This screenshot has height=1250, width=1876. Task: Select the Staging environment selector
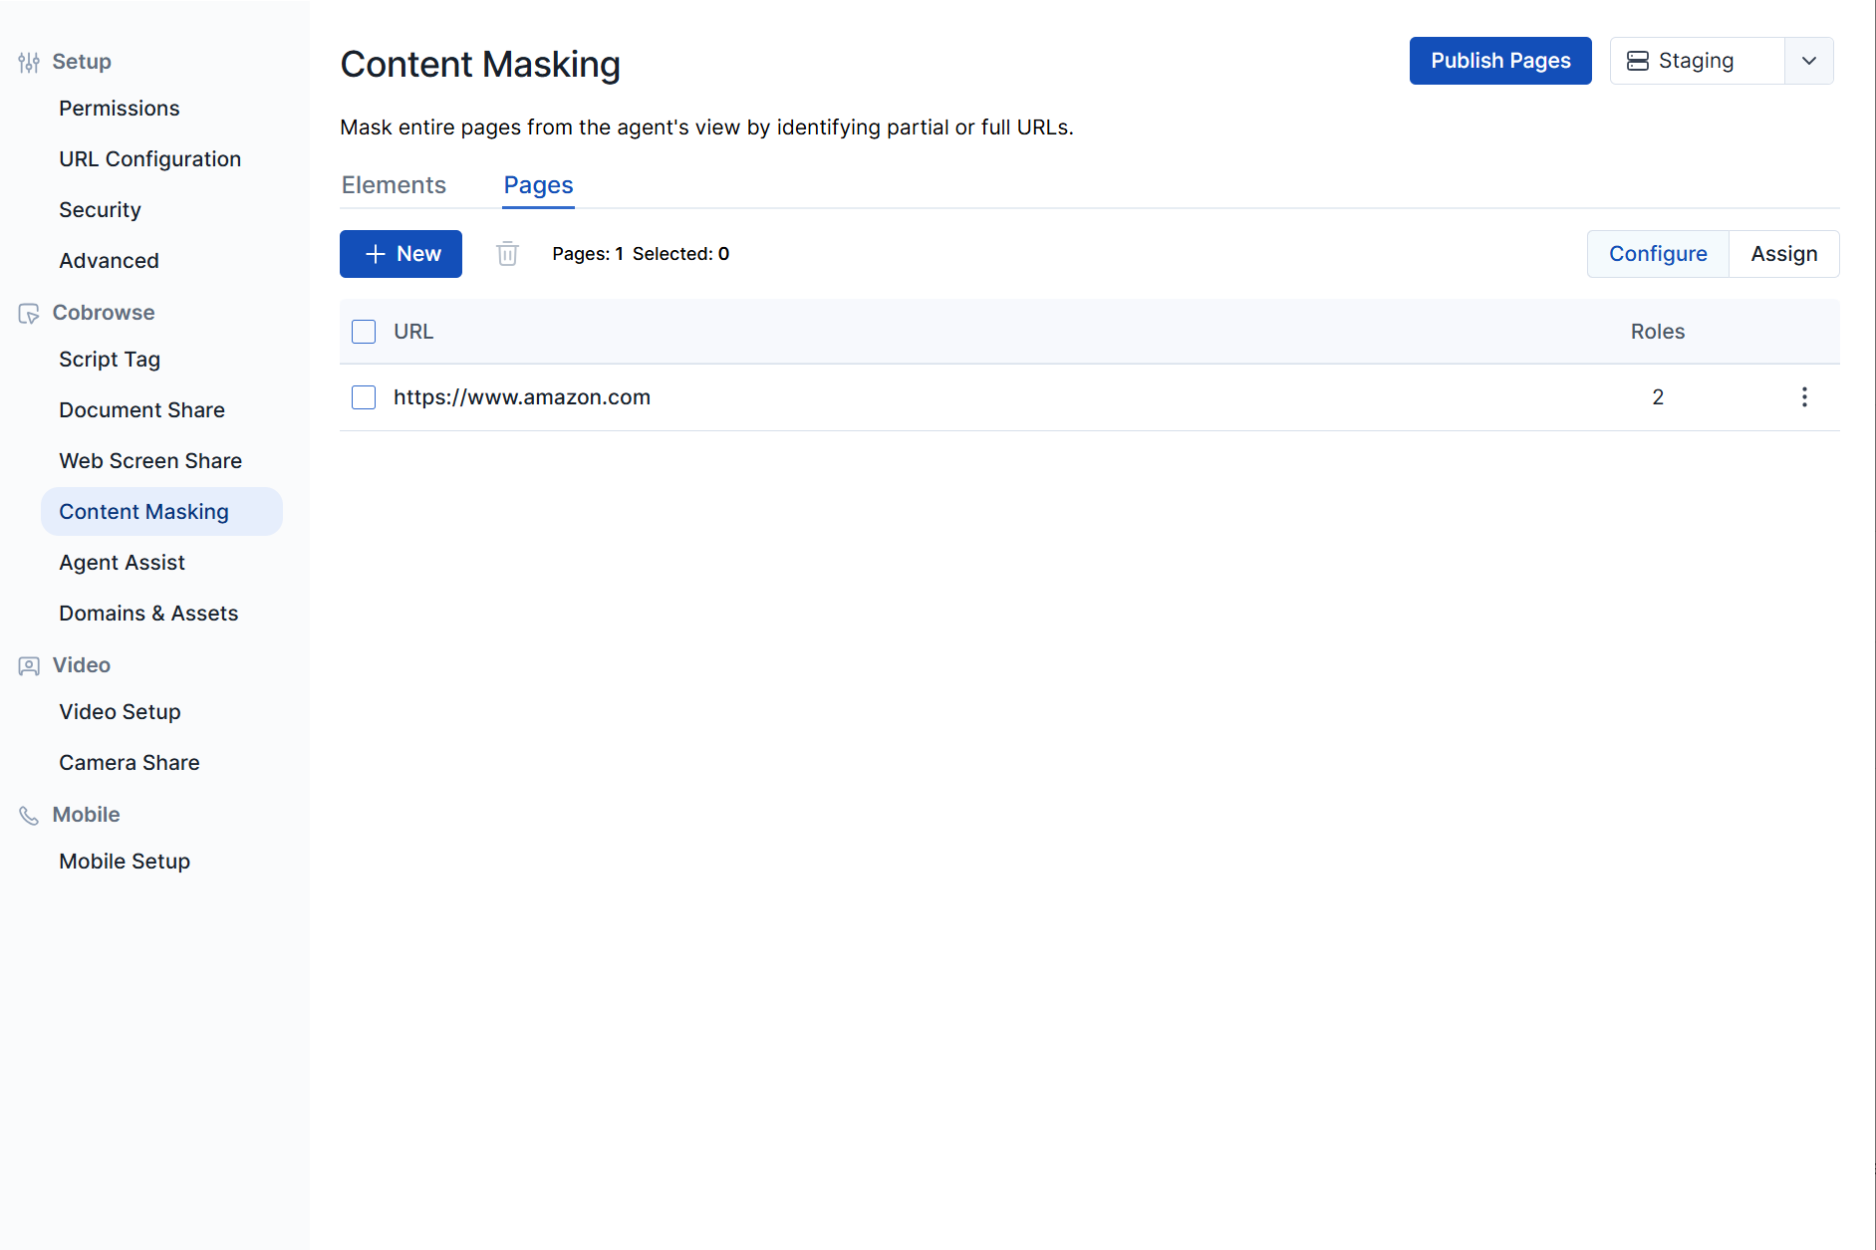1697,62
